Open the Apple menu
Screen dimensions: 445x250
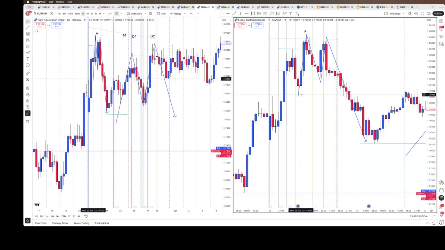click(x=28, y=2)
